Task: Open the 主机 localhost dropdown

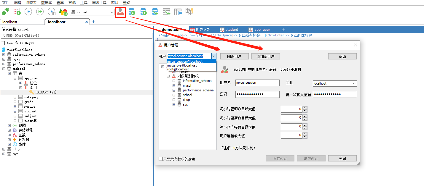Action: point(354,84)
